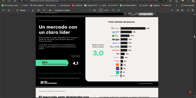This screenshot has width=196, height=98.
Task: Open Libro ingreso y gast... bookmark
Action: click(10, 5)
